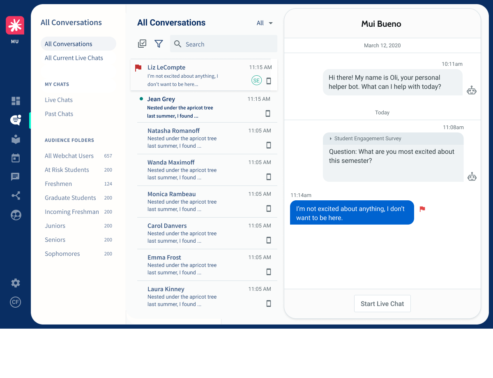Open the At Risk Students folder
The height and width of the screenshot is (378, 493).
coord(78,170)
